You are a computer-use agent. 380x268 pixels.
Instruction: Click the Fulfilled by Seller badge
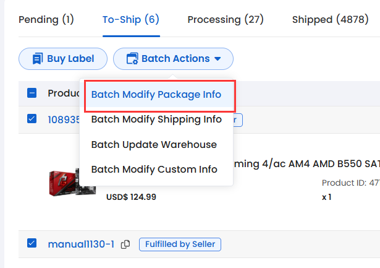click(180, 244)
